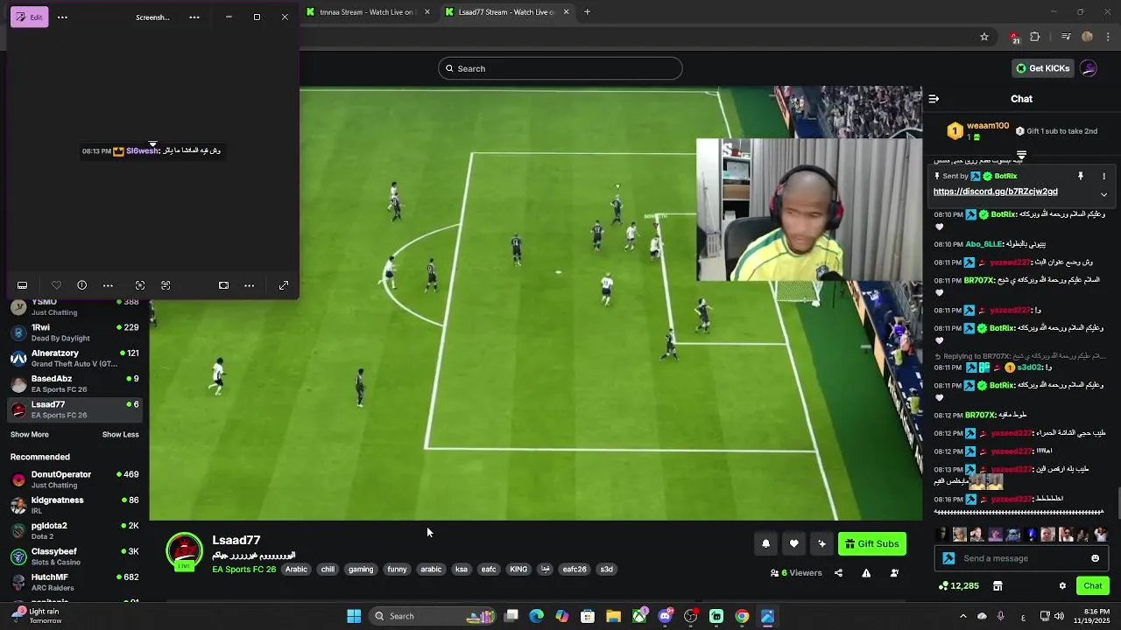
Task: Click chat identity badge icon in message box
Action: [948, 558]
